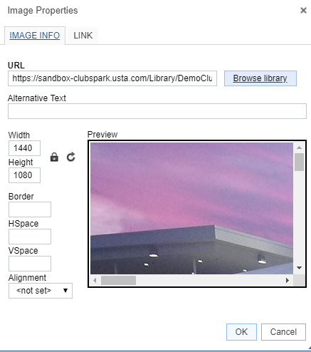Click preview horizontal scrollbar right arrow
The height and width of the screenshot is (352, 311).
(288, 280)
